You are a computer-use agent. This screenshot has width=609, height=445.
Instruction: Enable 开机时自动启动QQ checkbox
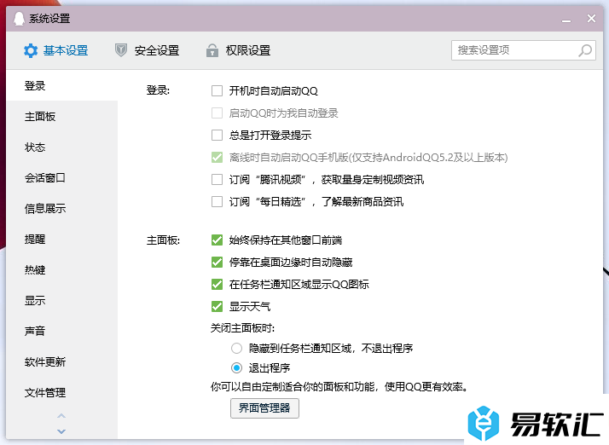point(217,91)
